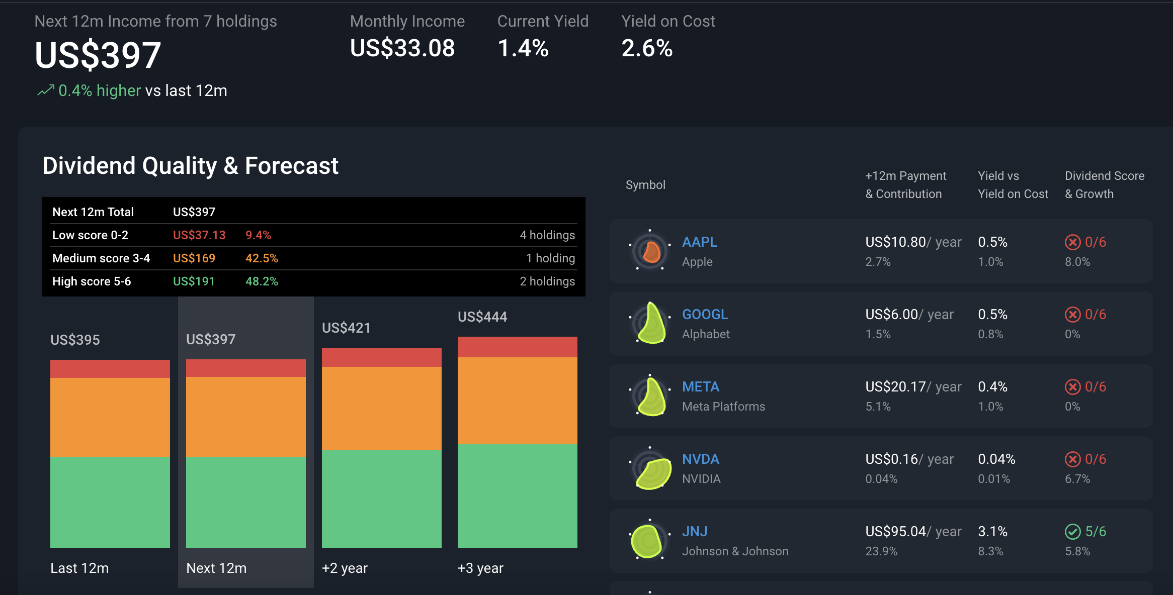Click the red X score icon for AAPL

(x=1072, y=242)
